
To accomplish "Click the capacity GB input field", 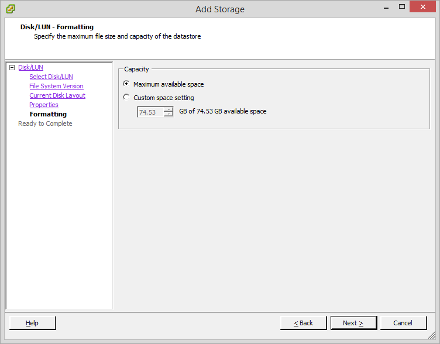I will click(150, 112).
